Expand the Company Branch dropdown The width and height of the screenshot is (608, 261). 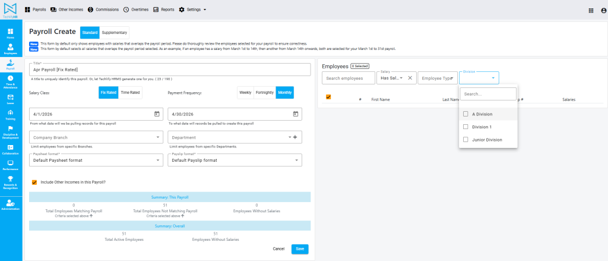(158, 137)
